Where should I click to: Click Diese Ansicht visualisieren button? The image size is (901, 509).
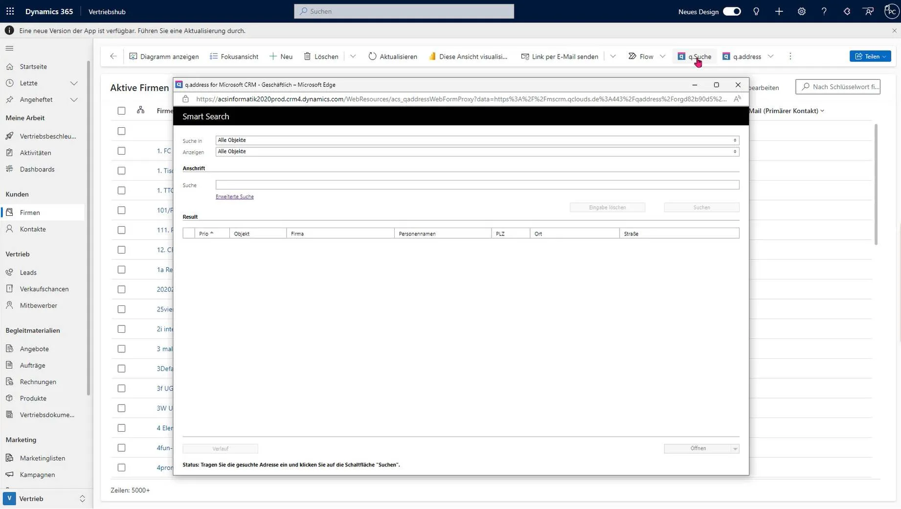click(x=468, y=56)
